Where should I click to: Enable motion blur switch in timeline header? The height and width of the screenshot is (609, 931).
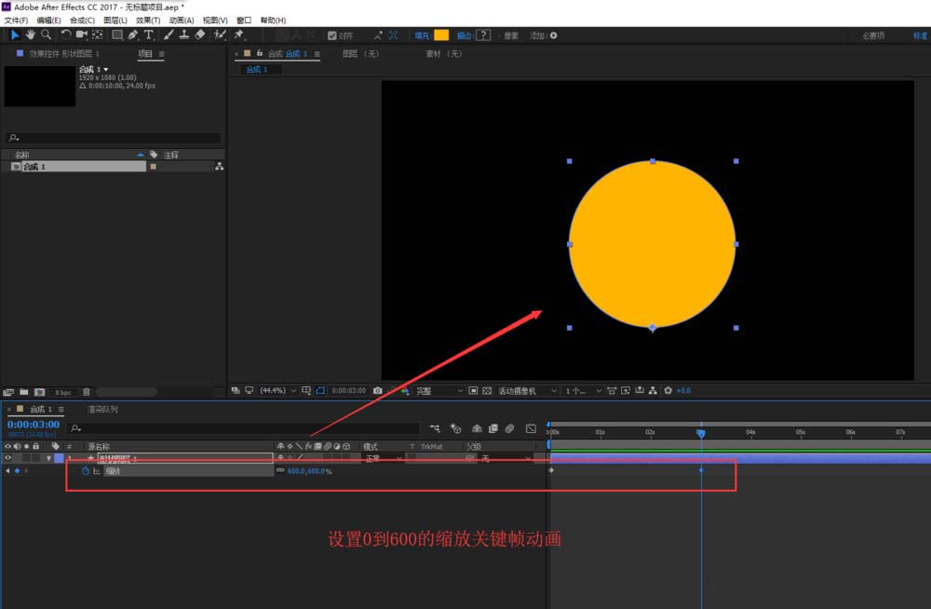pyautogui.click(x=509, y=428)
